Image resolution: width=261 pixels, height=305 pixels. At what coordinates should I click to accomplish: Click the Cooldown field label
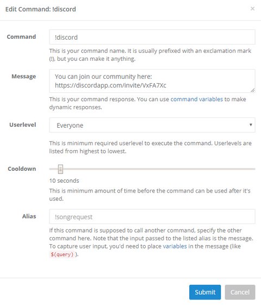22,169
